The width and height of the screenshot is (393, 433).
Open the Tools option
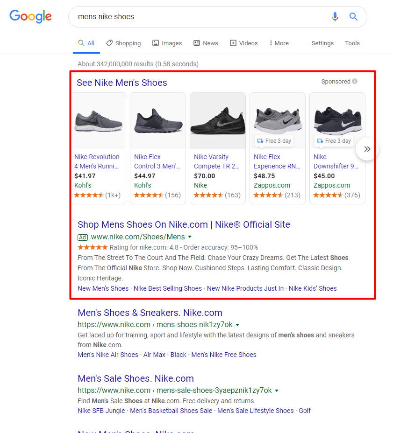[352, 43]
